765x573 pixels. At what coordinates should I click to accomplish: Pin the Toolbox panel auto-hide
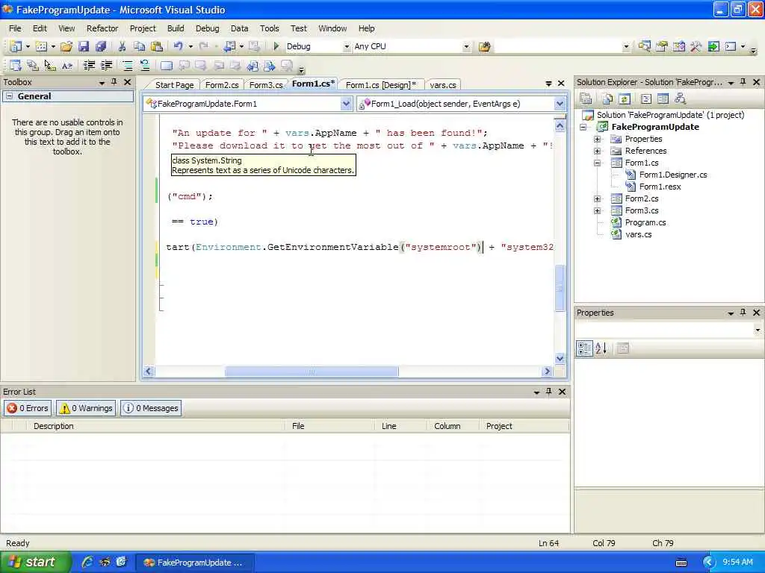114,82
